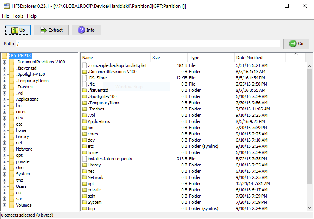Select the tmp item in the tree

[x=19, y=180]
